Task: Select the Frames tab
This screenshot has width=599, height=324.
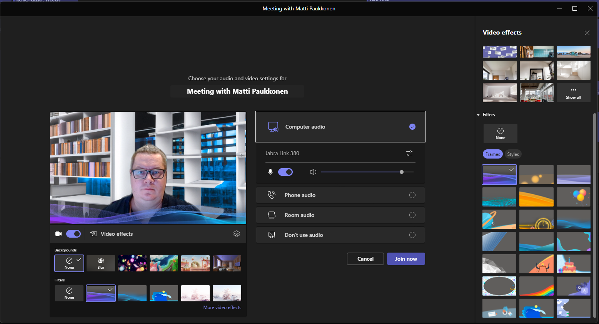Action: tap(492, 154)
